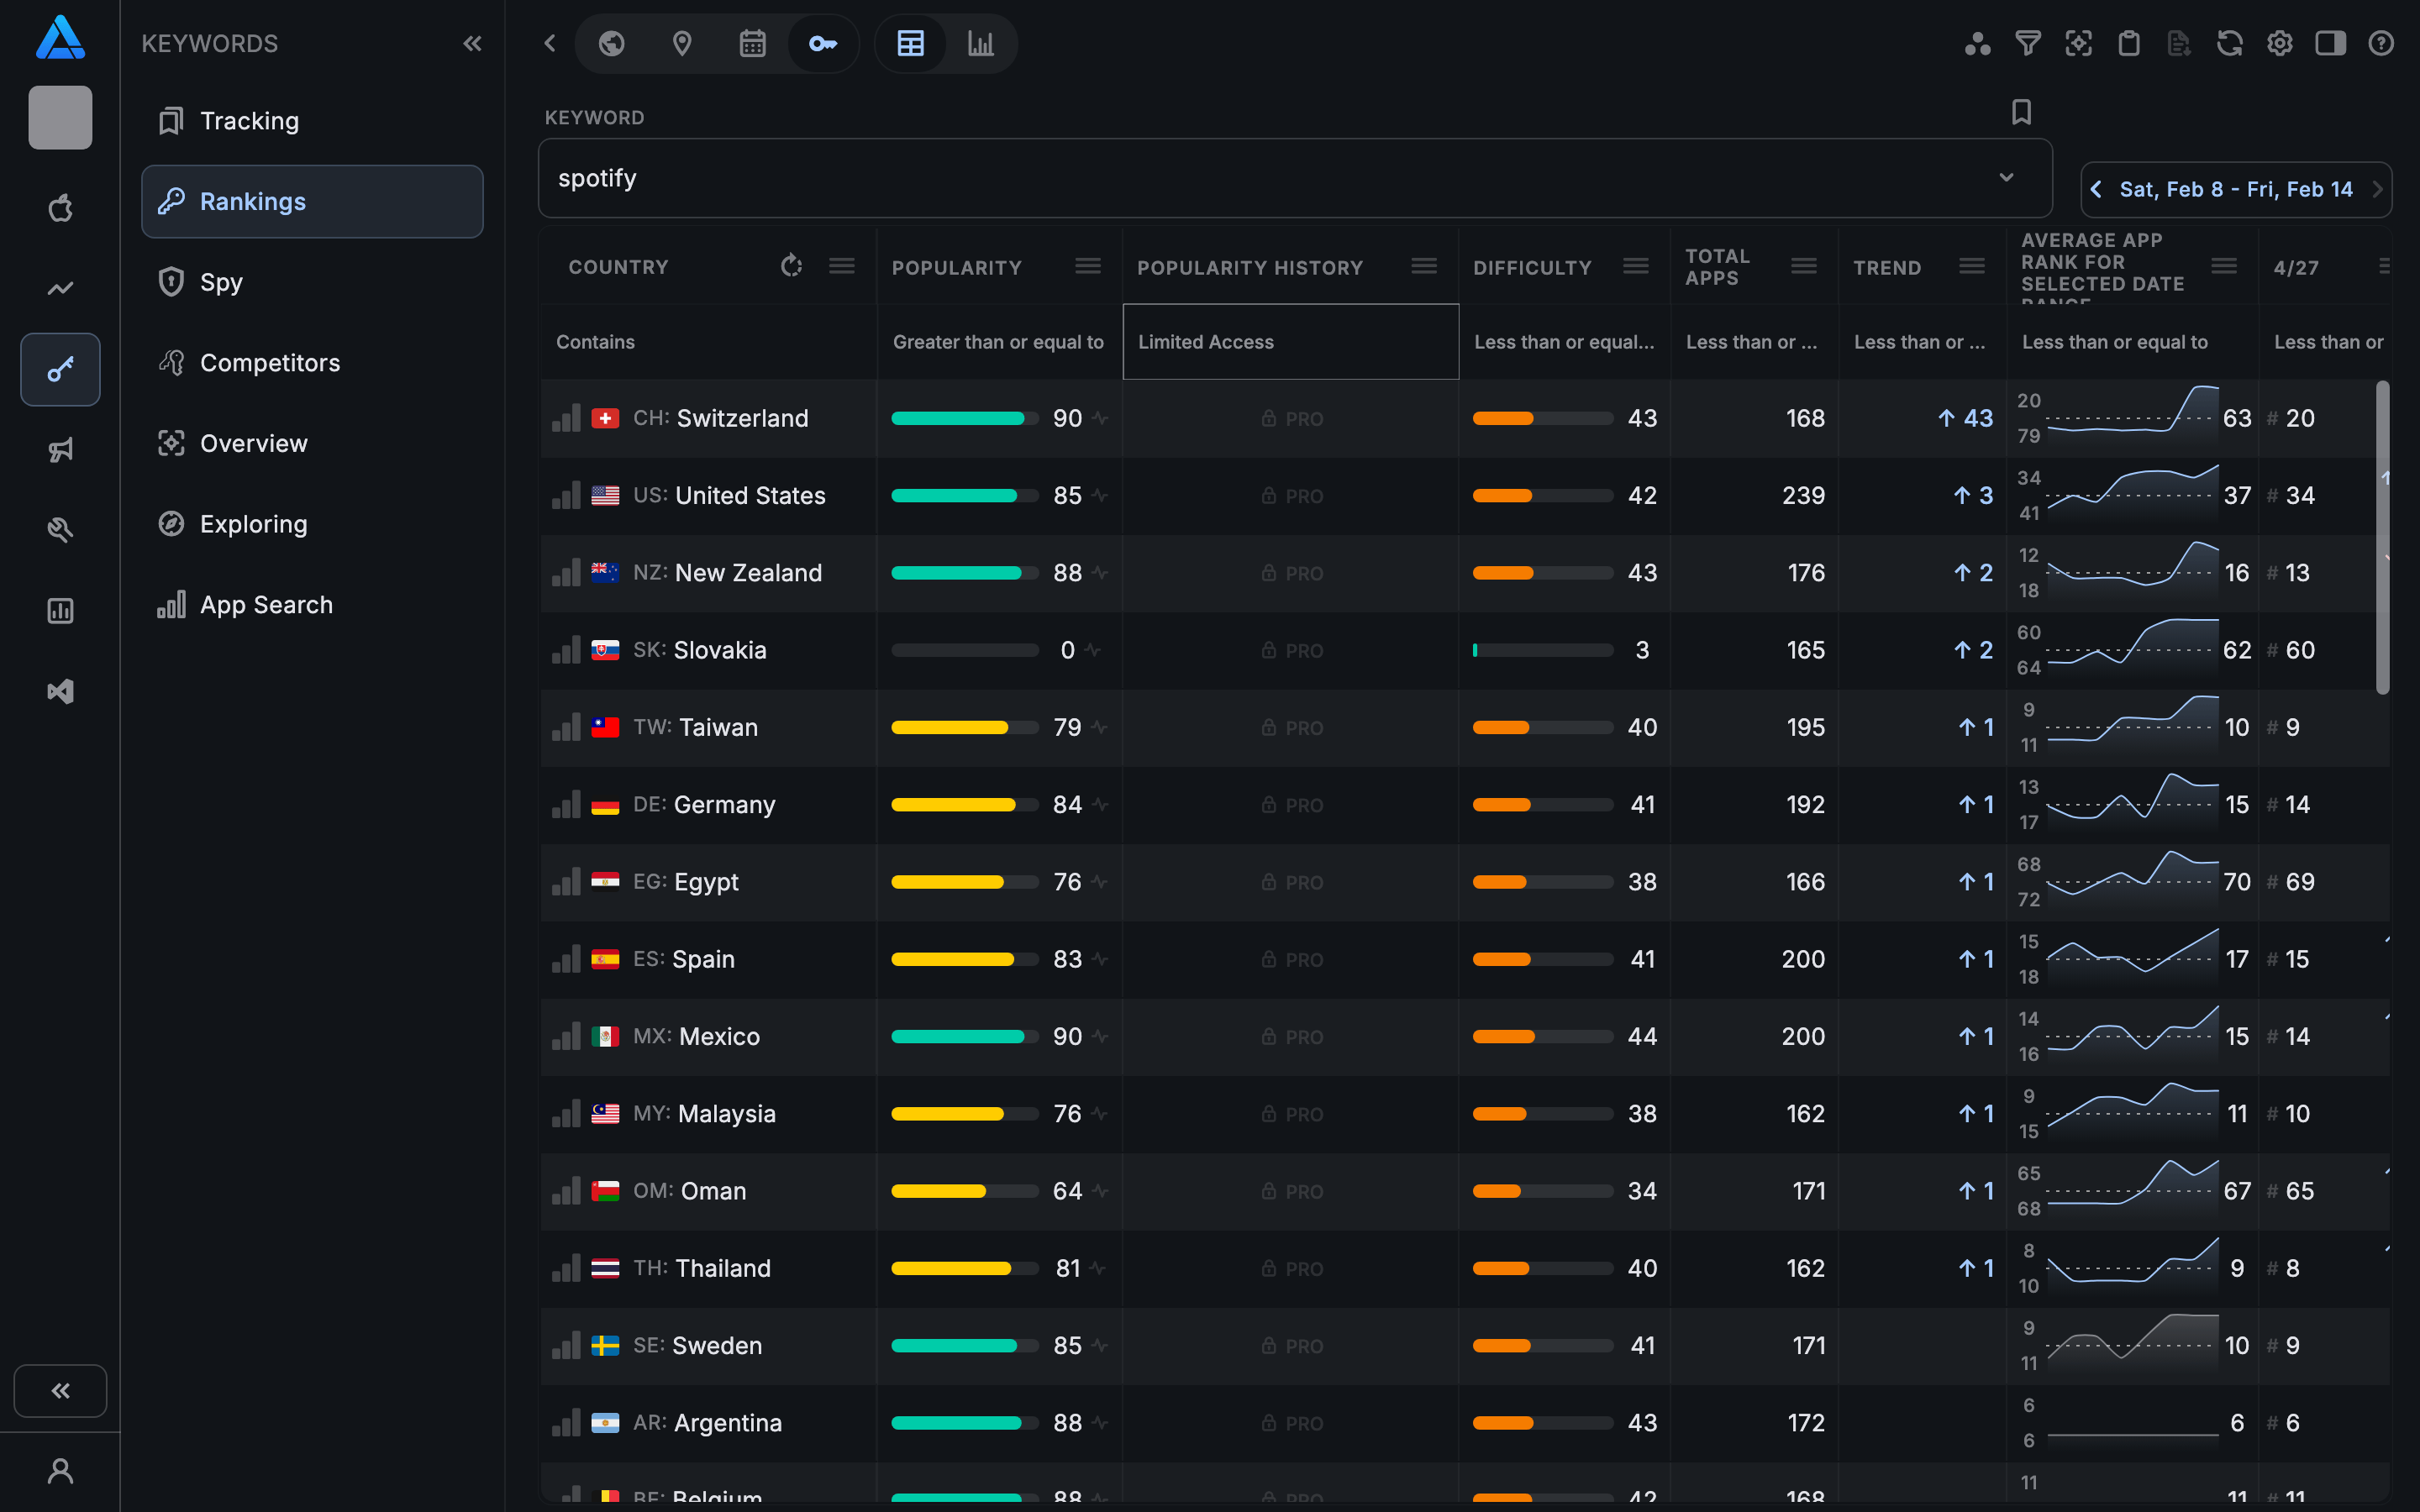Open the date range Sat, Feb 8 - Fri, Feb 14
The image size is (2420, 1512).
pos(2235,189)
